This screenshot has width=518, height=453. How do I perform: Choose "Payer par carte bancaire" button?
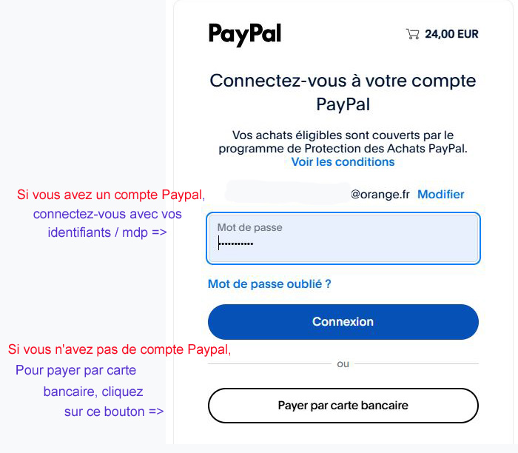pyautogui.click(x=343, y=406)
